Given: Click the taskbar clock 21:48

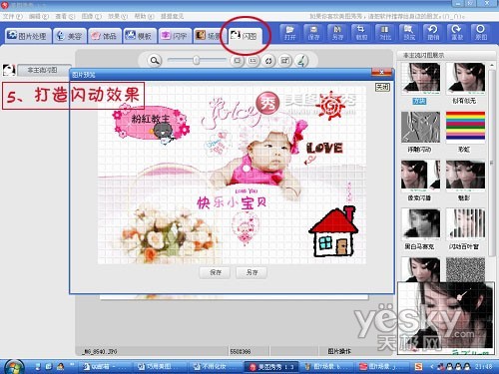Looking at the screenshot, I should pos(483,367).
